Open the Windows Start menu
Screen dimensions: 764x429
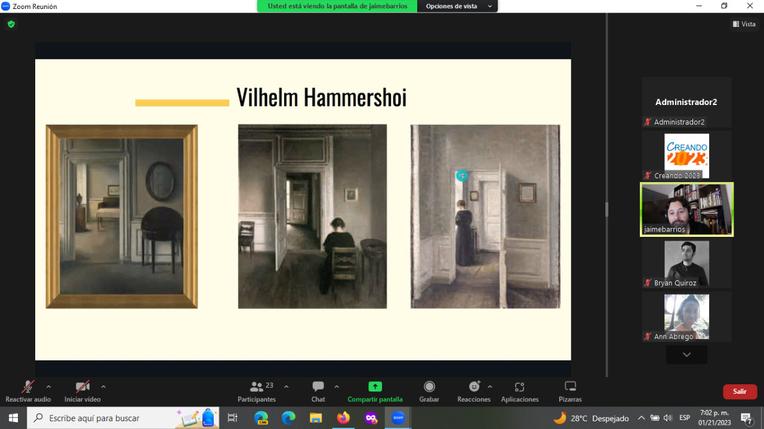pos(13,418)
